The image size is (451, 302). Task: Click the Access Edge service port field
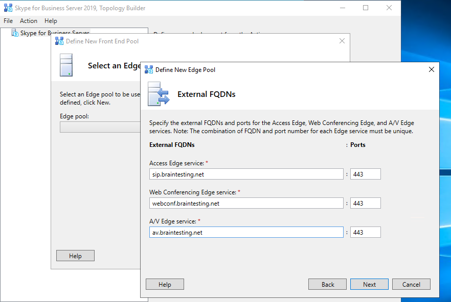click(365, 174)
